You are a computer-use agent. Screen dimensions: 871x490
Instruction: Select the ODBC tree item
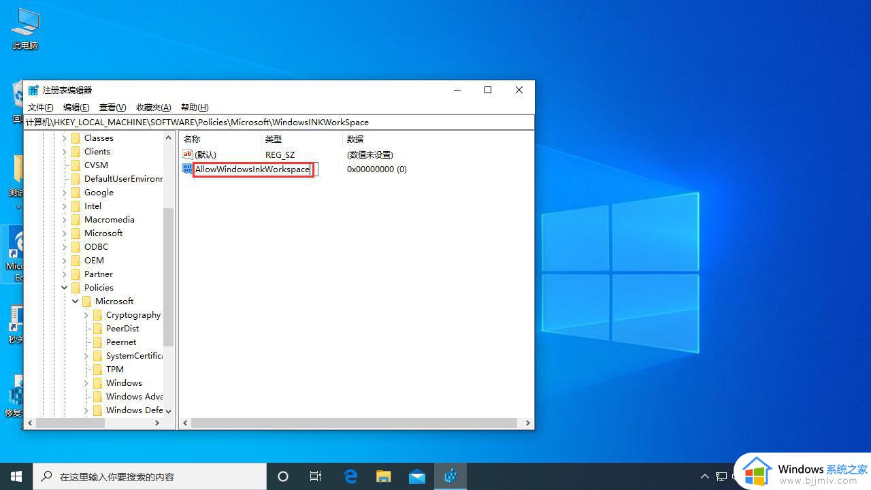(x=96, y=247)
